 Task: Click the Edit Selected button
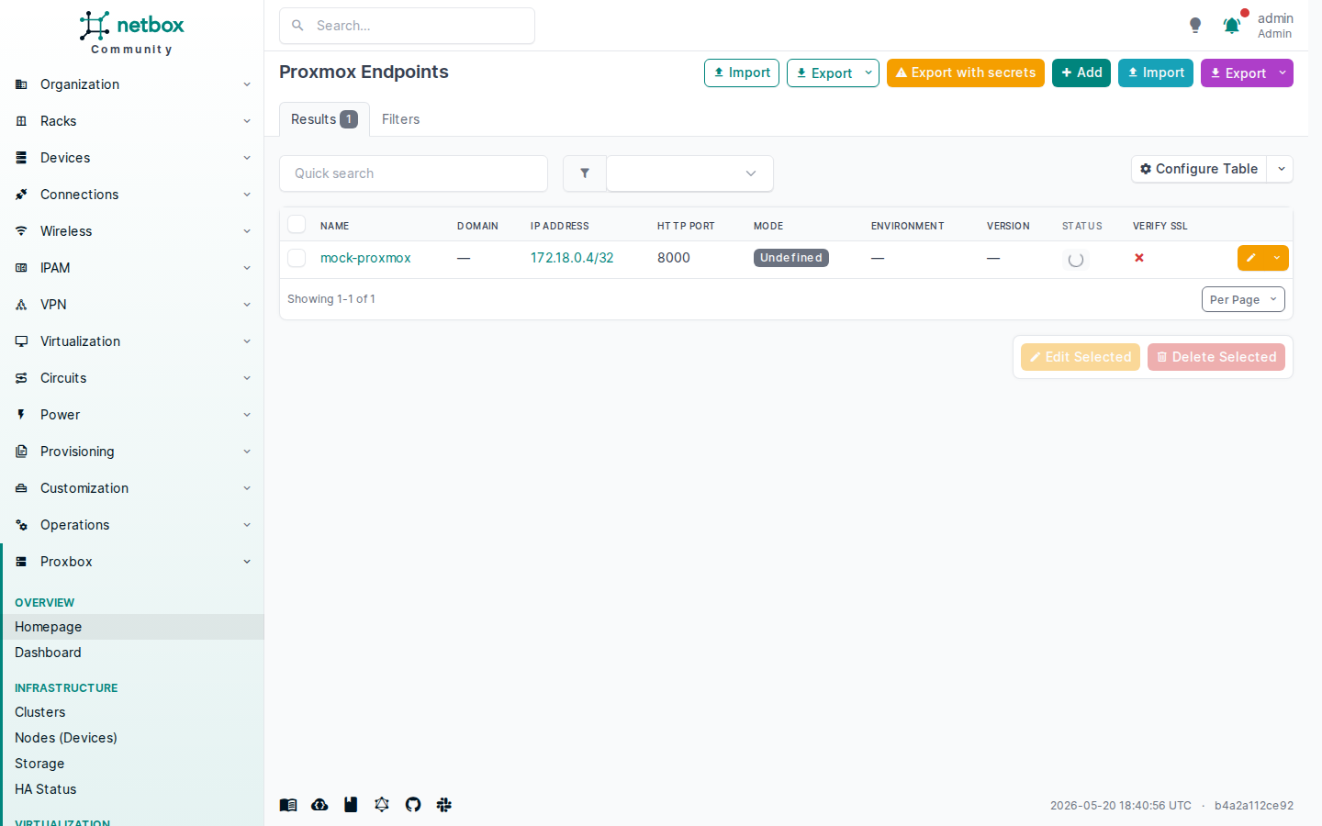(1081, 357)
